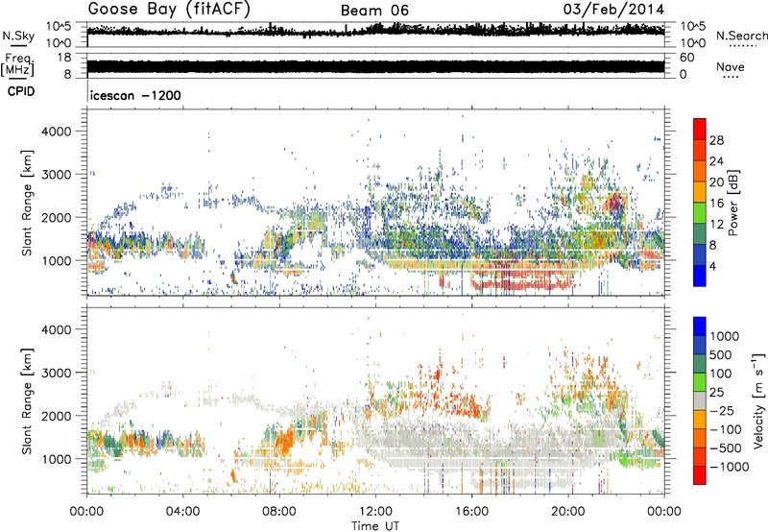The width and height of the screenshot is (768, 532).
Task: Click the velocity panel 'Slant Range [km]' label
Action: click(27, 400)
